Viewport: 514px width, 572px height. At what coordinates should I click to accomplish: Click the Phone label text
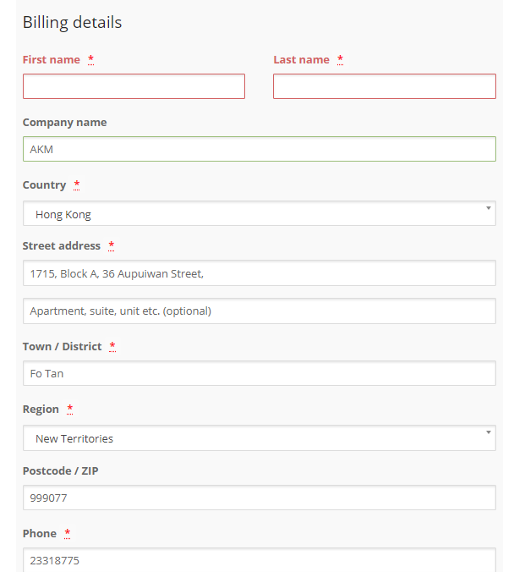point(40,534)
